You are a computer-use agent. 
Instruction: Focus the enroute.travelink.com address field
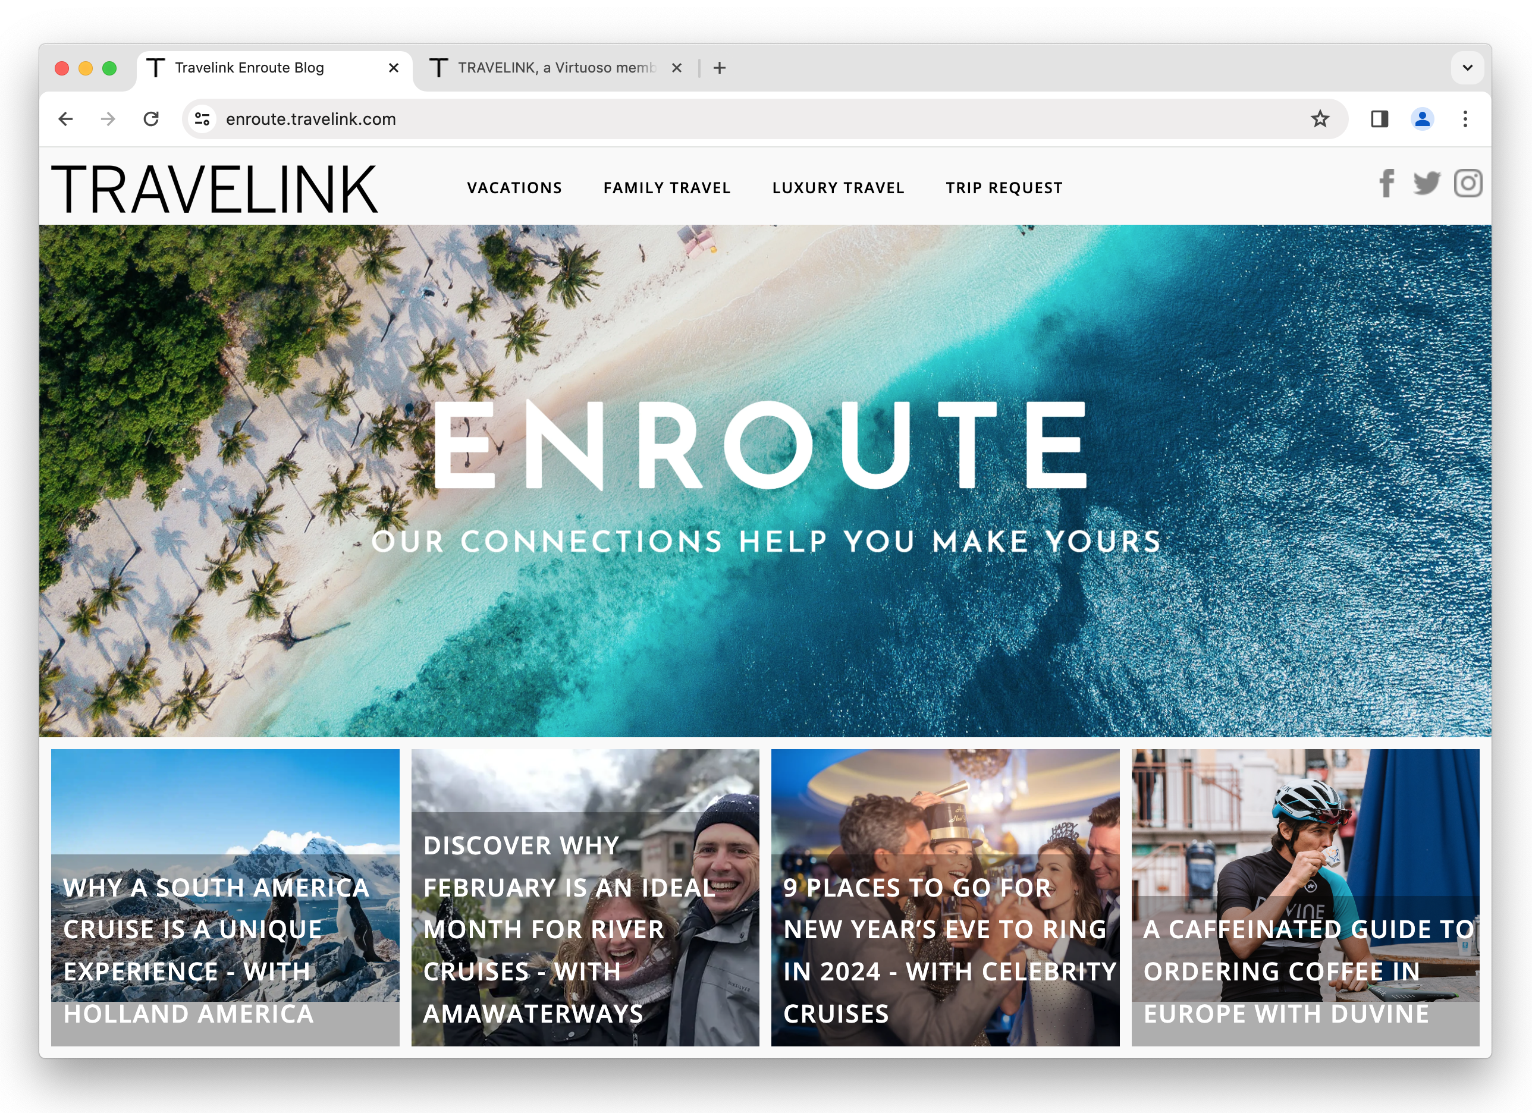[x=743, y=120]
